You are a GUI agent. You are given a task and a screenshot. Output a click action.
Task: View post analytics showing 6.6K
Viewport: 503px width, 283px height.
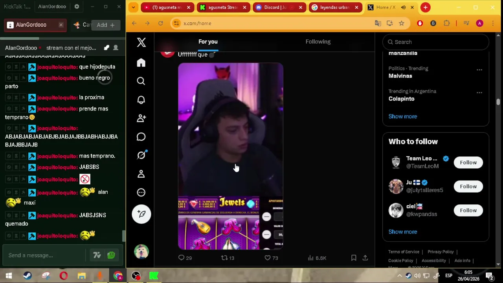317,258
